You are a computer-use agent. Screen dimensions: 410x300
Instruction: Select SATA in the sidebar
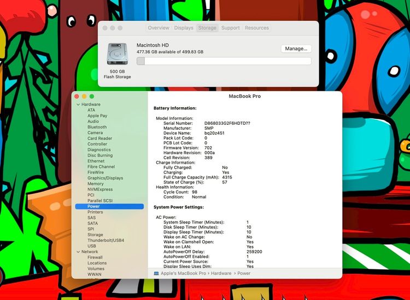[92, 223]
